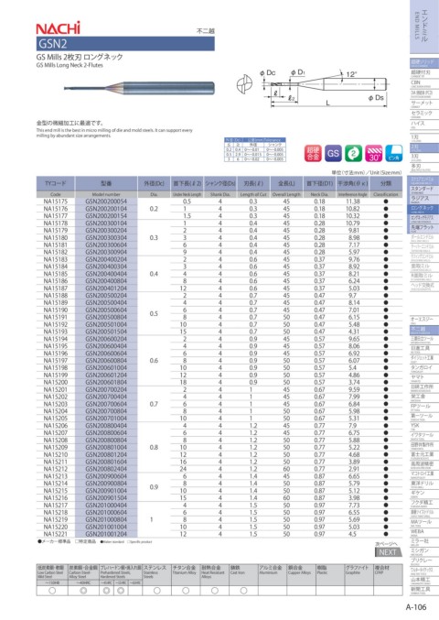439x620 pixels.
Task: Select the イワタツール maker tab
Action: coord(424,436)
